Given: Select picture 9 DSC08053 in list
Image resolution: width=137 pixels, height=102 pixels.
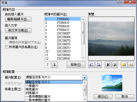Looking at the screenshot, I should [63, 48].
